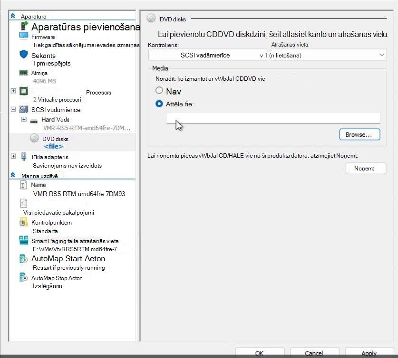The width and height of the screenshot is (398, 358).
Task: Click the Noņemt remove button
Action: point(366,169)
